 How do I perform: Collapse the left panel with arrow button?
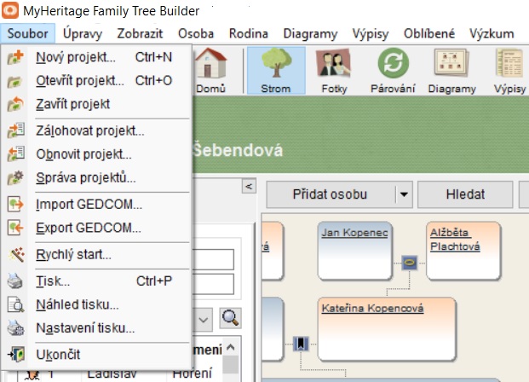point(249,186)
